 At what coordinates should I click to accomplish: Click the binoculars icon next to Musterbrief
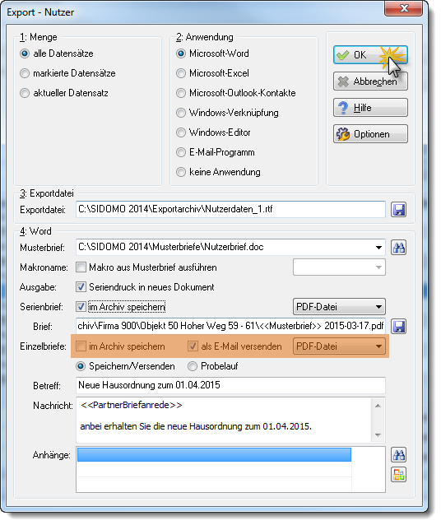(398, 248)
